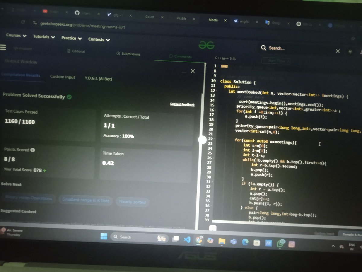
Task: Open the Compilation Results tab
Action: pos(21,75)
